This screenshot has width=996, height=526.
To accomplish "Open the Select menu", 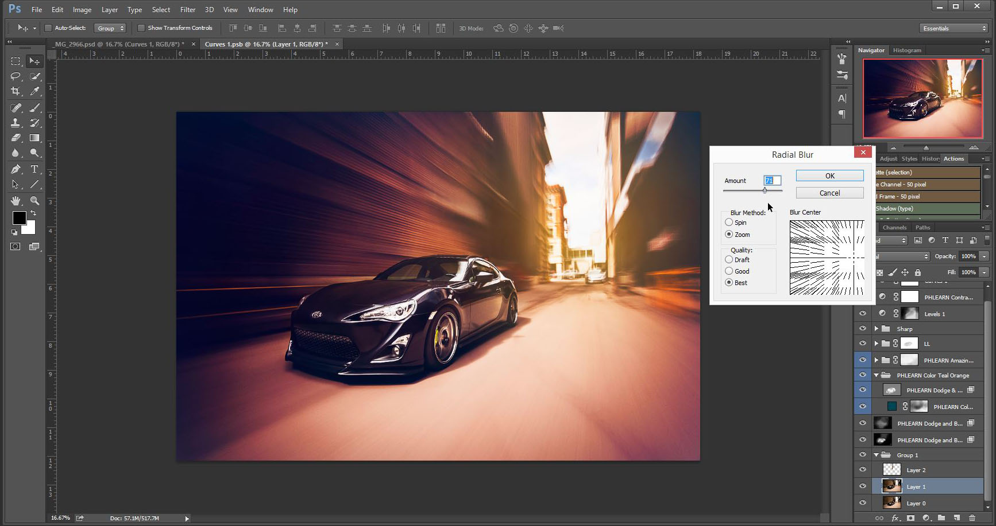I will click(161, 10).
